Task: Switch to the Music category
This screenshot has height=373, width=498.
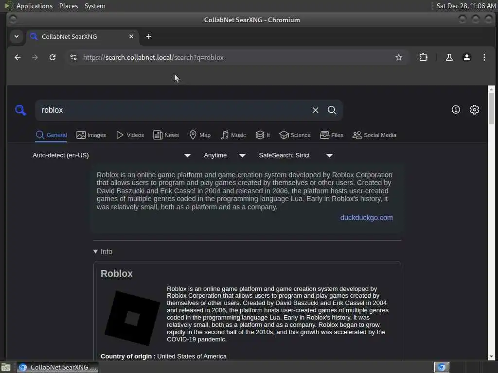Action: (x=233, y=135)
